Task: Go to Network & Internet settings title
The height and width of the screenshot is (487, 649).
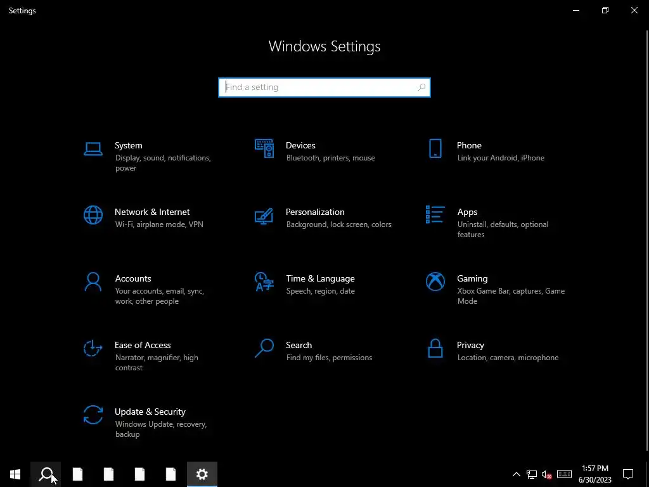Action: 152,212
